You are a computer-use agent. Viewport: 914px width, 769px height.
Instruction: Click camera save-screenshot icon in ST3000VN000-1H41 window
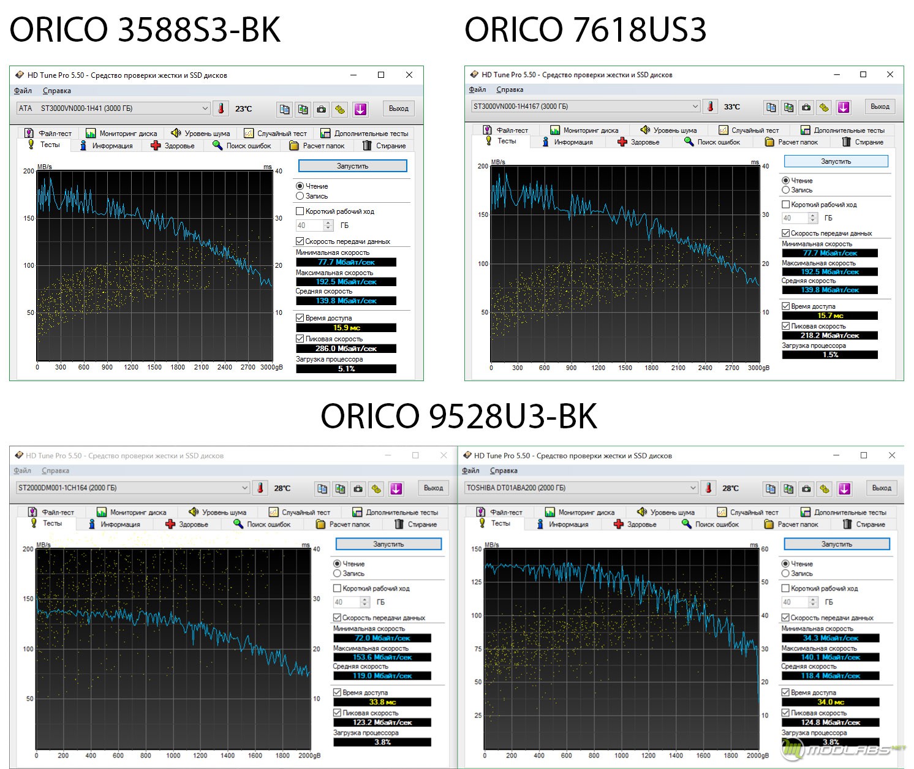[x=322, y=109]
